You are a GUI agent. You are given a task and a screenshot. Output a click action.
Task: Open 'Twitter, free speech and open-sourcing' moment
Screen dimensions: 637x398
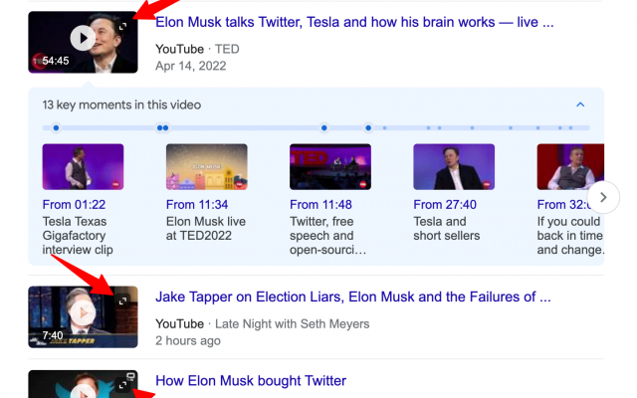click(323, 236)
